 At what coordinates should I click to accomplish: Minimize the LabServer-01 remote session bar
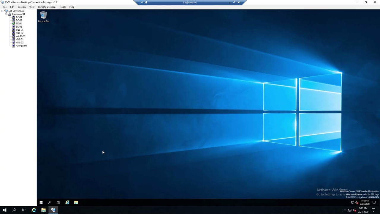click(x=229, y=2)
